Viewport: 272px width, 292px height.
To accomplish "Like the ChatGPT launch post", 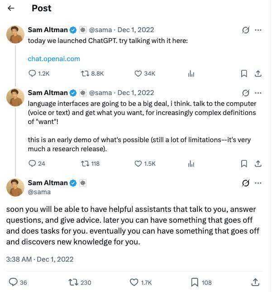I will [138, 73].
